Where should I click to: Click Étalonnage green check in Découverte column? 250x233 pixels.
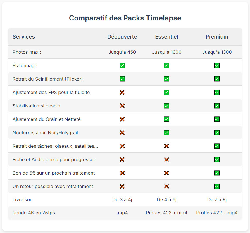pyautogui.click(x=122, y=65)
